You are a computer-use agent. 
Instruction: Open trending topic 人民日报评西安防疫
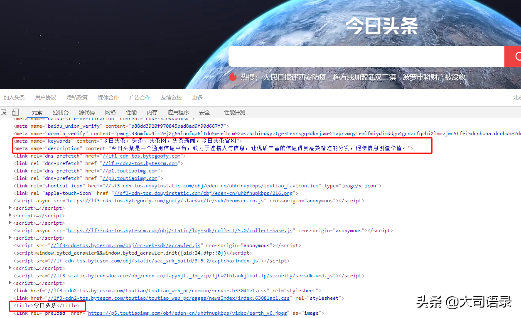[294, 77]
